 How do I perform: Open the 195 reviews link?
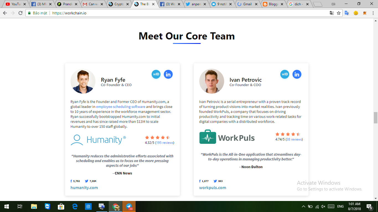coord(165,143)
